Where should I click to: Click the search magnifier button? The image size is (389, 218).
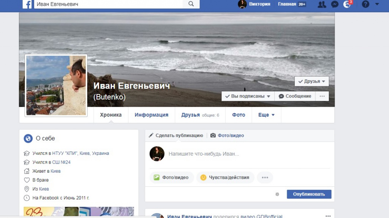pyautogui.click(x=191, y=4)
